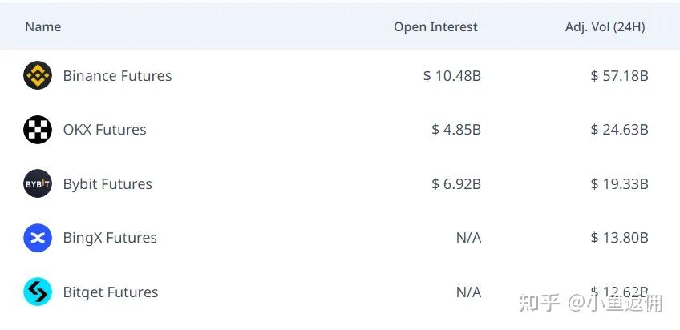Click the Bybit Futures logo icon
Image resolution: width=680 pixels, height=330 pixels.
[38, 183]
